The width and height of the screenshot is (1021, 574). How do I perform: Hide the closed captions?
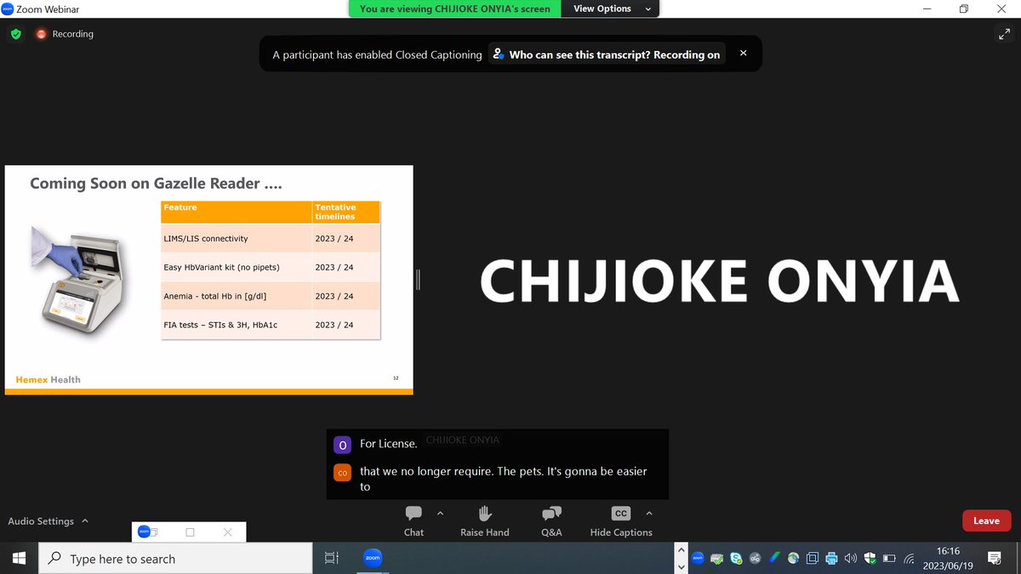(x=621, y=520)
